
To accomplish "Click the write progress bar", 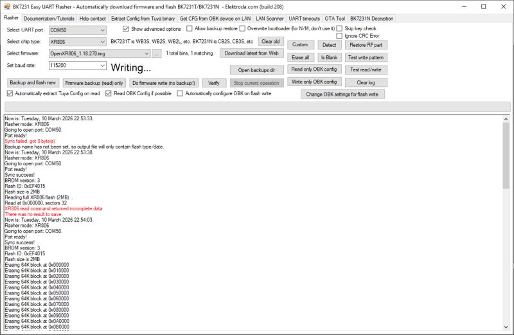I will (258, 106).
